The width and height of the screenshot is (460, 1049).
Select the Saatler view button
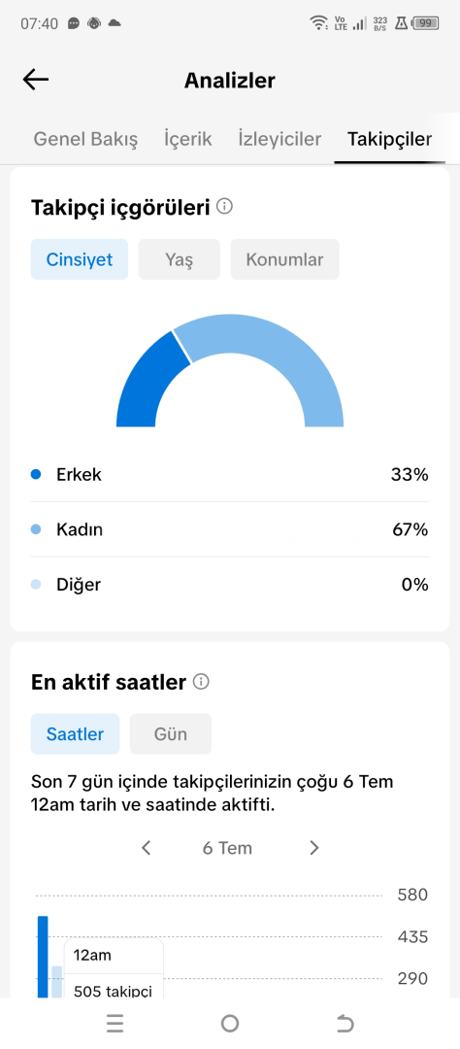(x=75, y=734)
